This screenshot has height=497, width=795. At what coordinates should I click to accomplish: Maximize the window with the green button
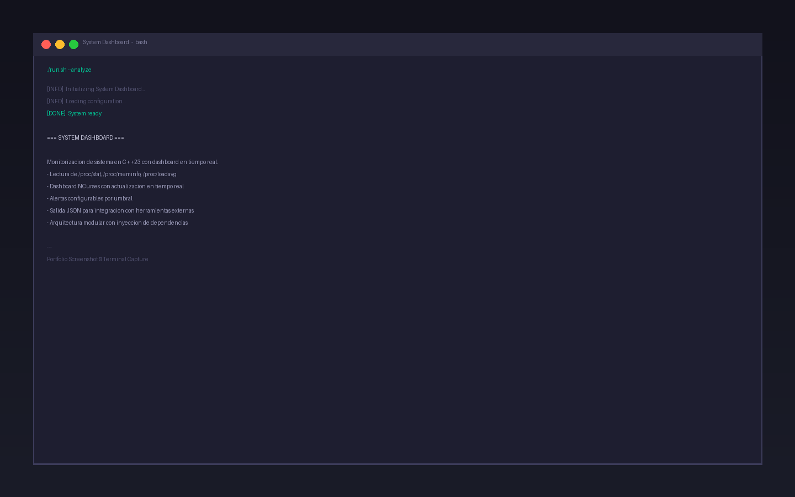(x=73, y=44)
